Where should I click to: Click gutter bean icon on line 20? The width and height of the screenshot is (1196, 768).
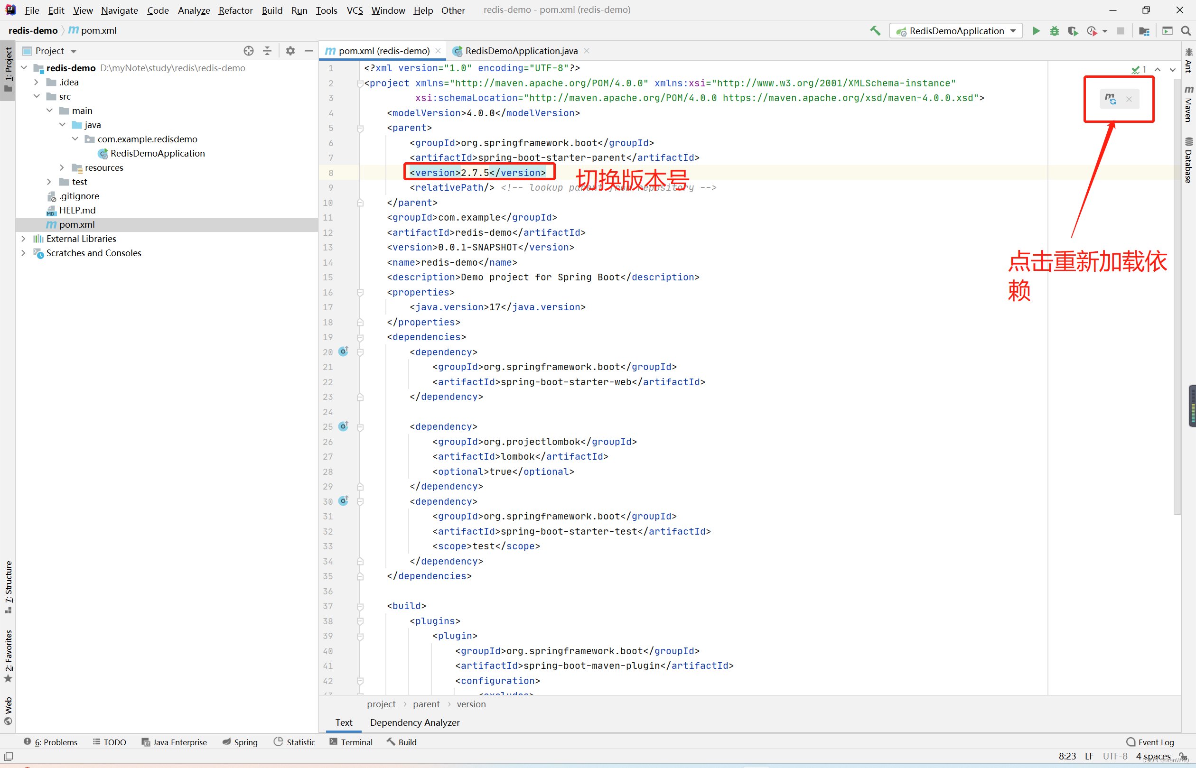(343, 352)
